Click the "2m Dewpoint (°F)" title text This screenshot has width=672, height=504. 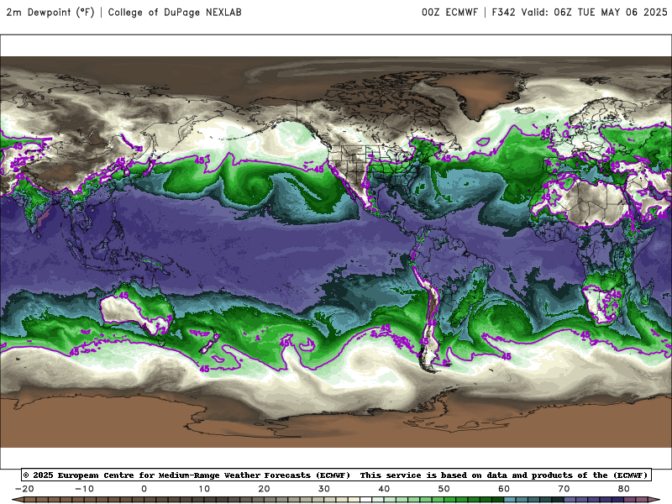pos(50,13)
